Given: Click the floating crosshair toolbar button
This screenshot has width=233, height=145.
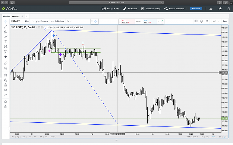Looking at the screenshot, I should [x=96, y=22].
